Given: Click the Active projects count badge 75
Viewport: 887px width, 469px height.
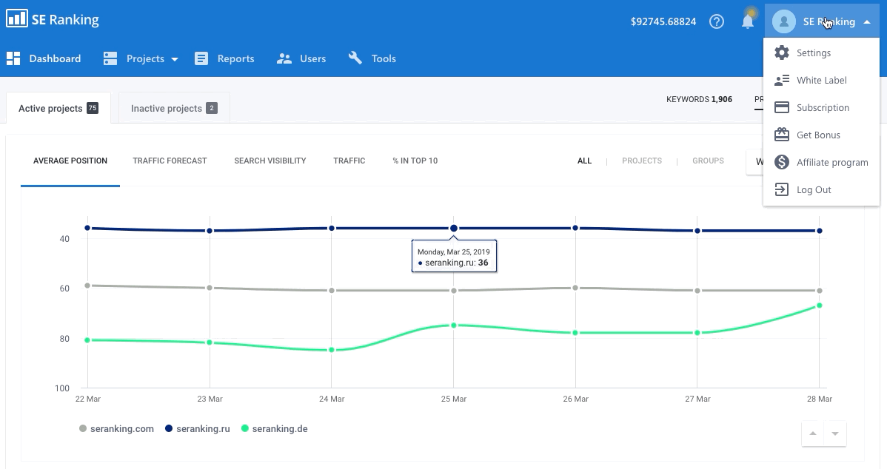Looking at the screenshot, I should pos(93,108).
